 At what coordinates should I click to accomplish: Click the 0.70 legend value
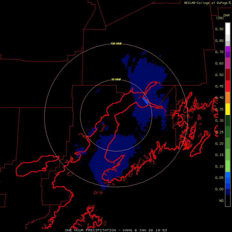click(219, 52)
